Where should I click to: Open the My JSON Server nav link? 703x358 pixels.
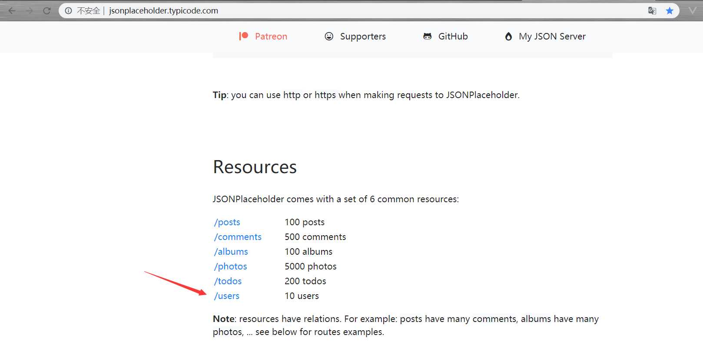tap(552, 36)
